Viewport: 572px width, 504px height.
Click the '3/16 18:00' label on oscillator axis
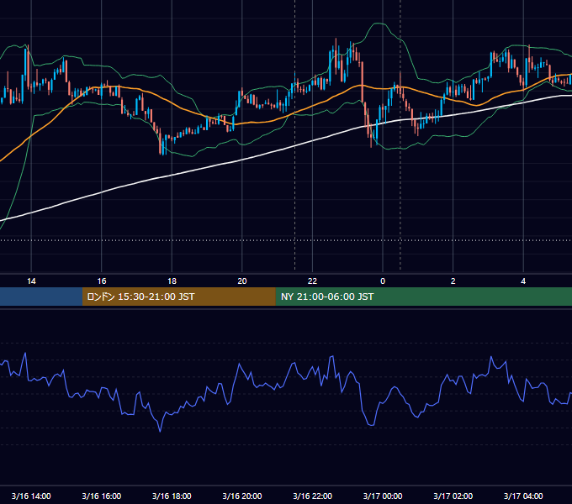(x=172, y=496)
